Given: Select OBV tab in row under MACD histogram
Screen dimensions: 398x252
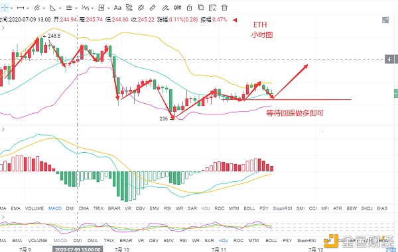Looking at the screenshot, I should (x=141, y=208).
